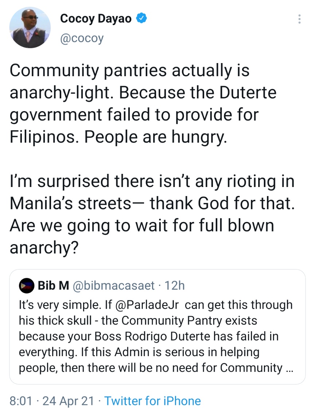Click the Bib M author name
The width and height of the screenshot is (315, 413).
pyautogui.click(x=53, y=286)
